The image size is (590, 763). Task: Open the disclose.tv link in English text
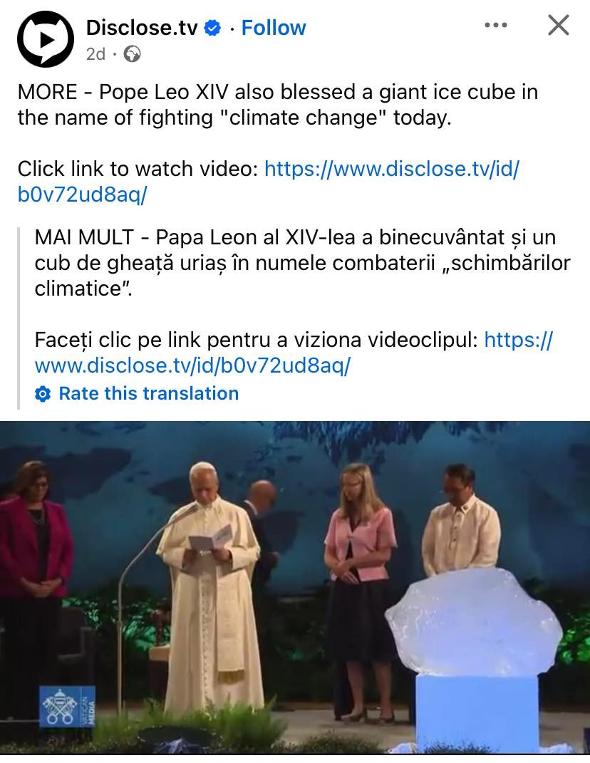[269, 182]
